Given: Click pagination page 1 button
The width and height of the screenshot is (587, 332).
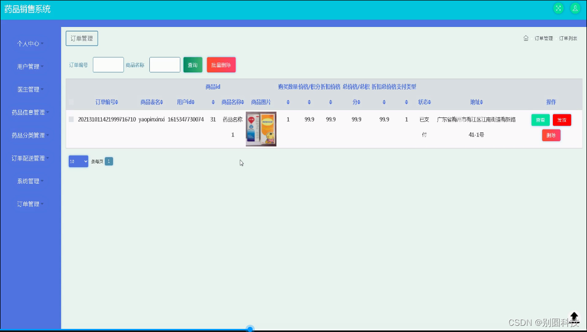Looking at the screenshot, I should [x=109, y=161].
